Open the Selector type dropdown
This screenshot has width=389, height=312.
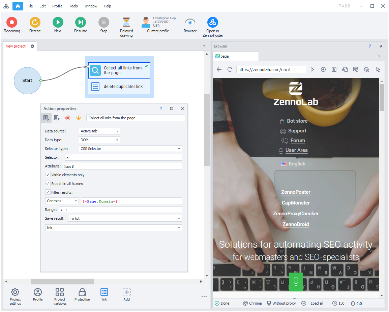[130, 149]
